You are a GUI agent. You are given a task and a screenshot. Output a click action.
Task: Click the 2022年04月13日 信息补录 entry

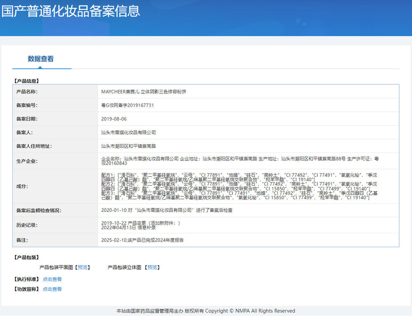pyautogui.click(x=129, y=228)
